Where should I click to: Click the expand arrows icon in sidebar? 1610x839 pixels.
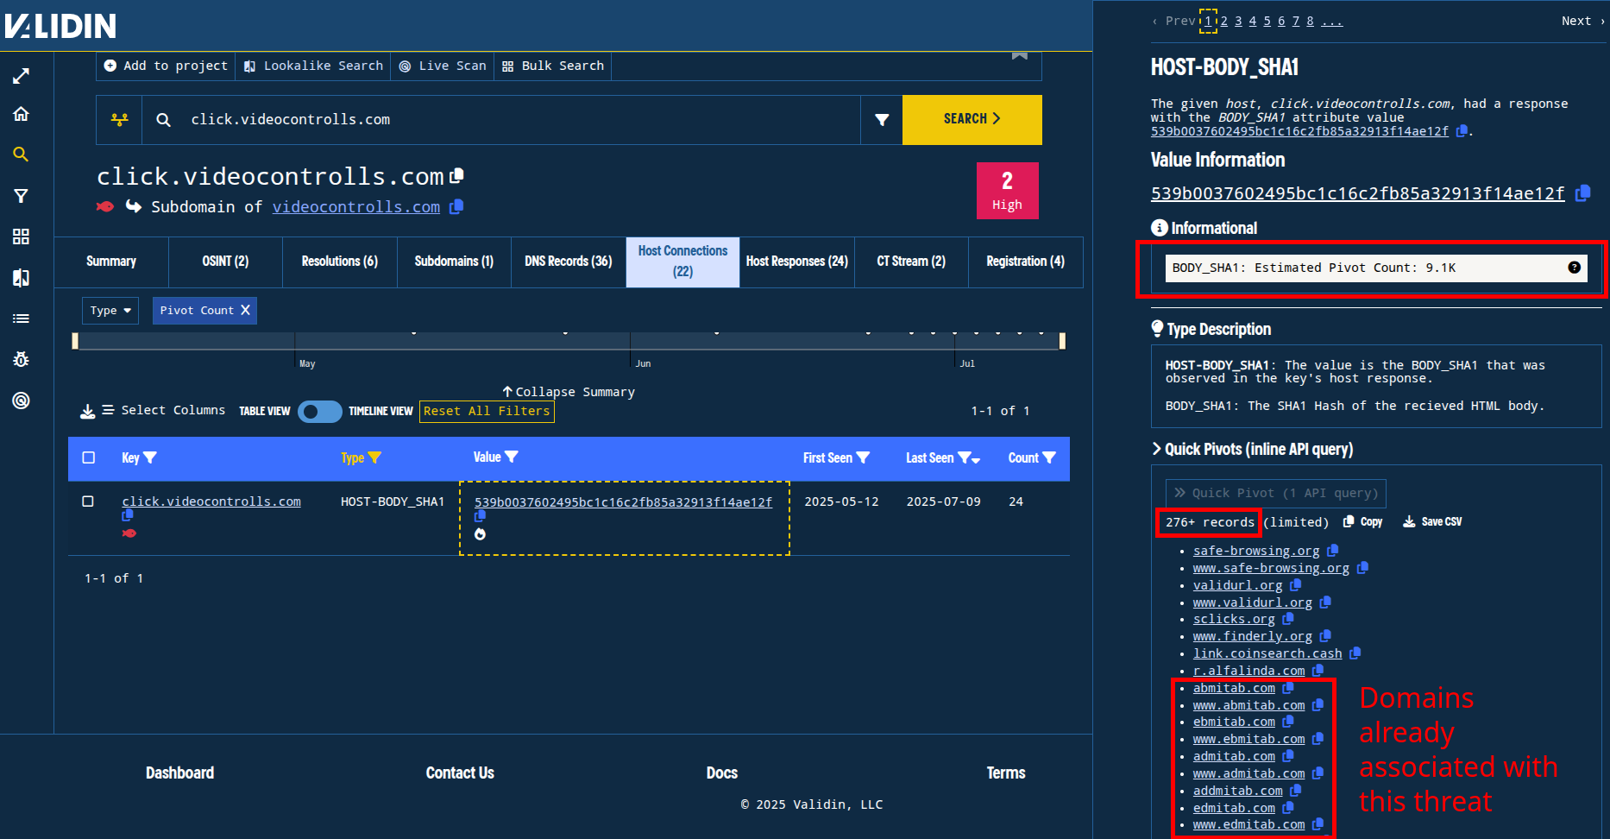click(22, 76)
